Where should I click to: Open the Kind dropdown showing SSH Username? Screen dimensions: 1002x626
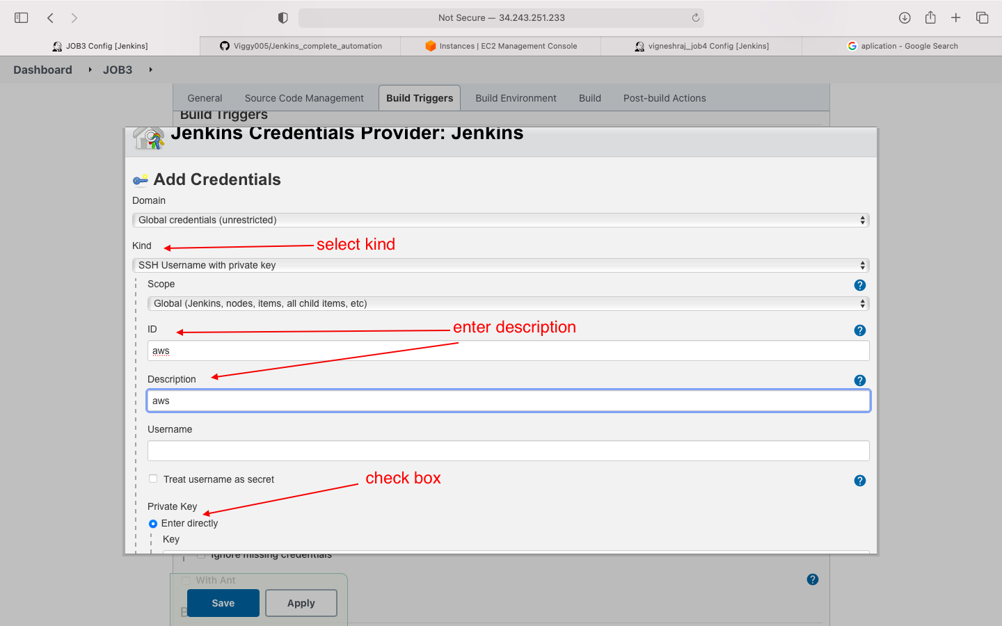500,265
